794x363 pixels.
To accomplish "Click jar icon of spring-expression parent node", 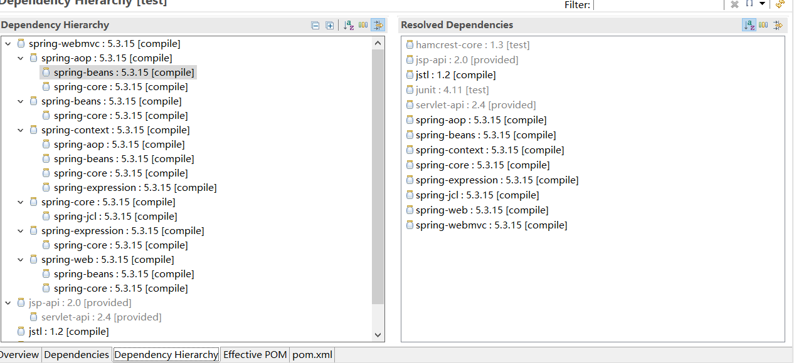I will tap(33, 231).
